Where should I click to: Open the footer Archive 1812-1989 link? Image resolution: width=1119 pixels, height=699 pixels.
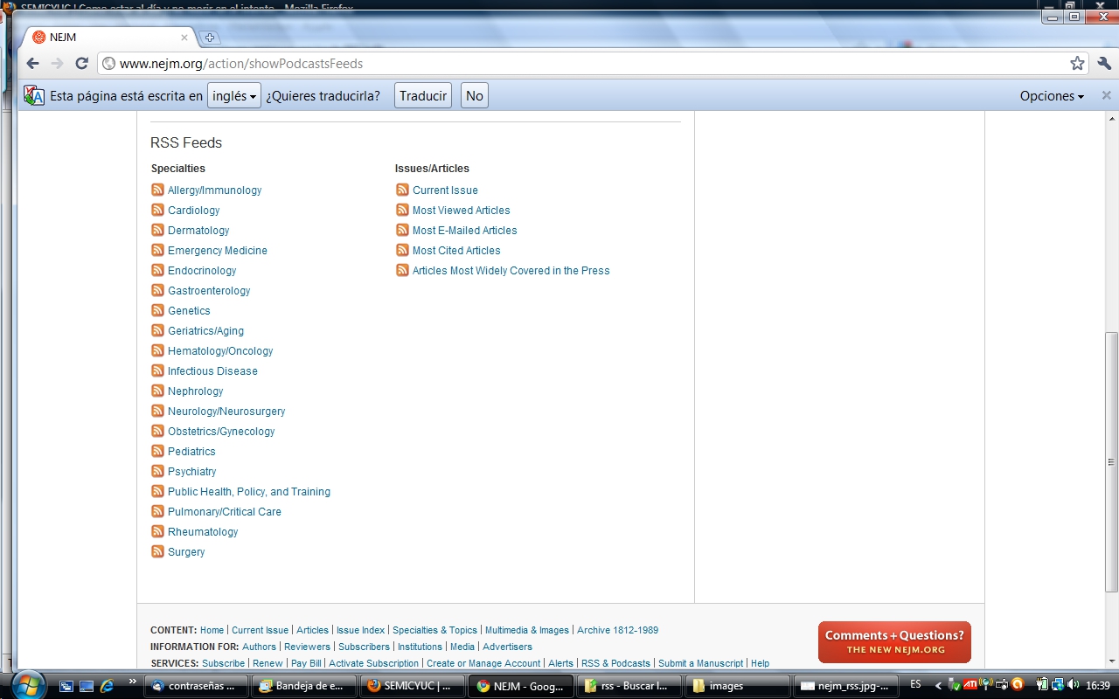(x=617, y=630)
